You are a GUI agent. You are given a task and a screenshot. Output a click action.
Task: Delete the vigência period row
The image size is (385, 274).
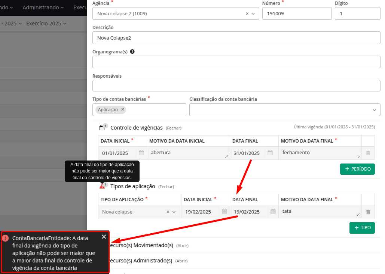(368, 153)
